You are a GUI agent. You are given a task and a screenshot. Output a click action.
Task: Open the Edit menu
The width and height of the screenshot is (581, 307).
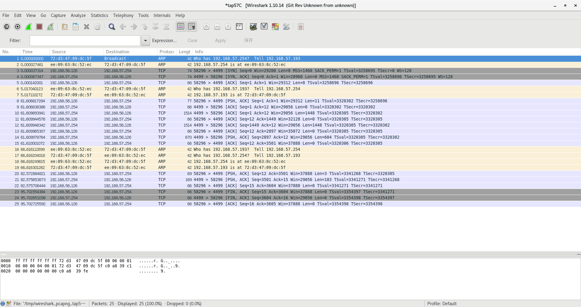18,15
